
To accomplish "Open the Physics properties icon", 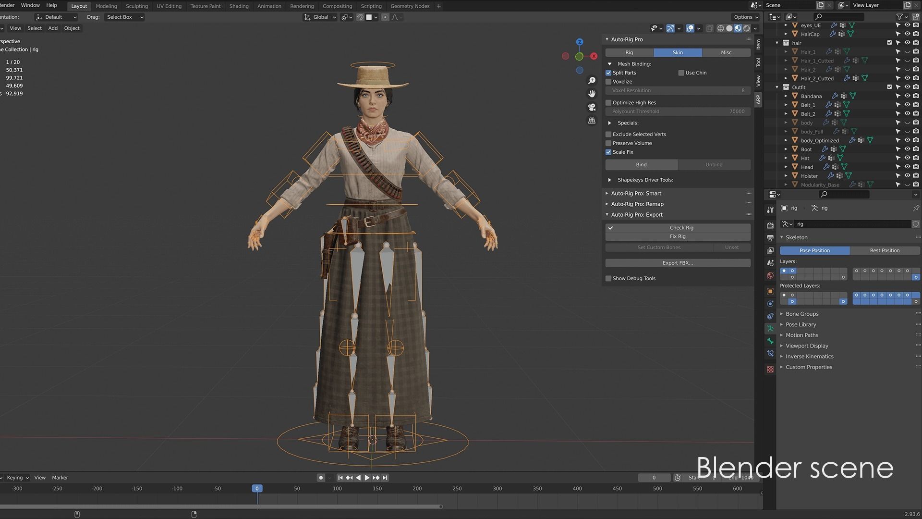I will click(770, 304).
